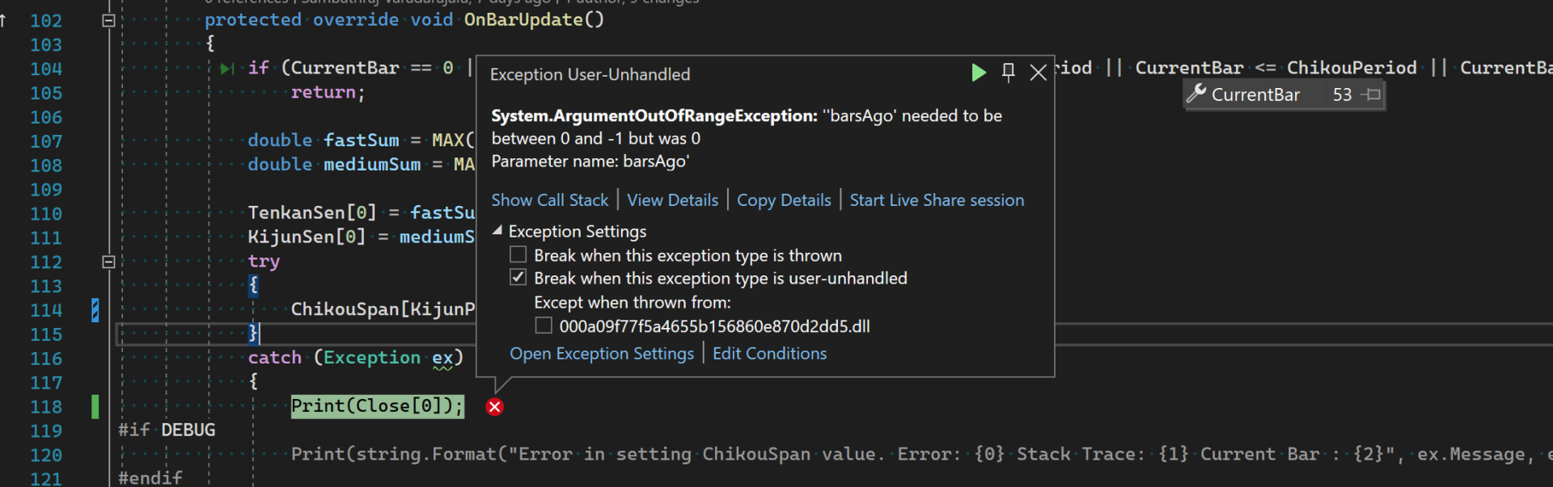This screenshot has height=487, width=1553.
Task: Collapse the Exception Settings section
Action: [498, 231]
